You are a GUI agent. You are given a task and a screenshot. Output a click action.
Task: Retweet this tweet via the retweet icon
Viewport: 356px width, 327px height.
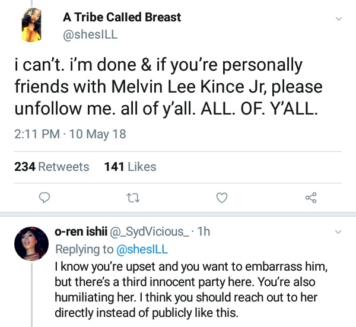pyautogui.click(x=132, y=197)
